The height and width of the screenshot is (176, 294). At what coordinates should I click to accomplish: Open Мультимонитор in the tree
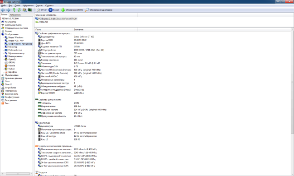pos(16,53)
